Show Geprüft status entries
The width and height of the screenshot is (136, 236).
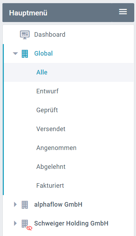[x=47, y=110]
